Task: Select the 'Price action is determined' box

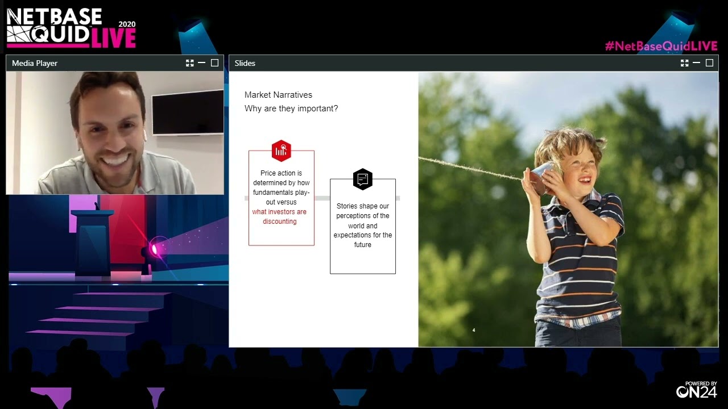Action: pos(282,198)
